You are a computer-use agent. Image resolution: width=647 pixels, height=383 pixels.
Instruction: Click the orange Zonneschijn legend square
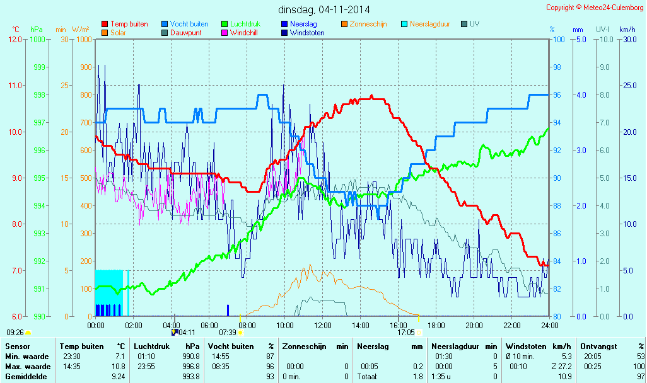coord(344,24)
